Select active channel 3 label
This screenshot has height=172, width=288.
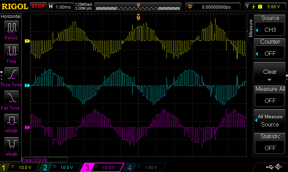102,167
